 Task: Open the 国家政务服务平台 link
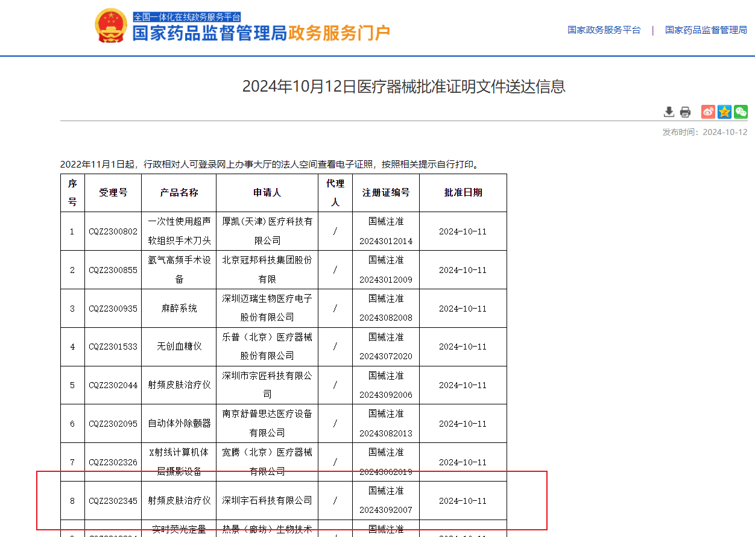point(604,30)
